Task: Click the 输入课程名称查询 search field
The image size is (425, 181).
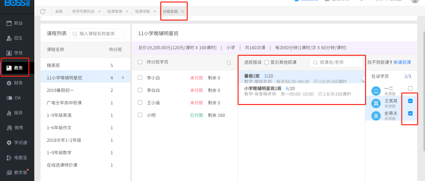Action: pyautogui.click(x=100, y=34)
